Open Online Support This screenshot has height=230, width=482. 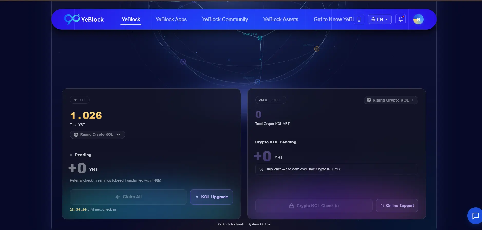397,206
